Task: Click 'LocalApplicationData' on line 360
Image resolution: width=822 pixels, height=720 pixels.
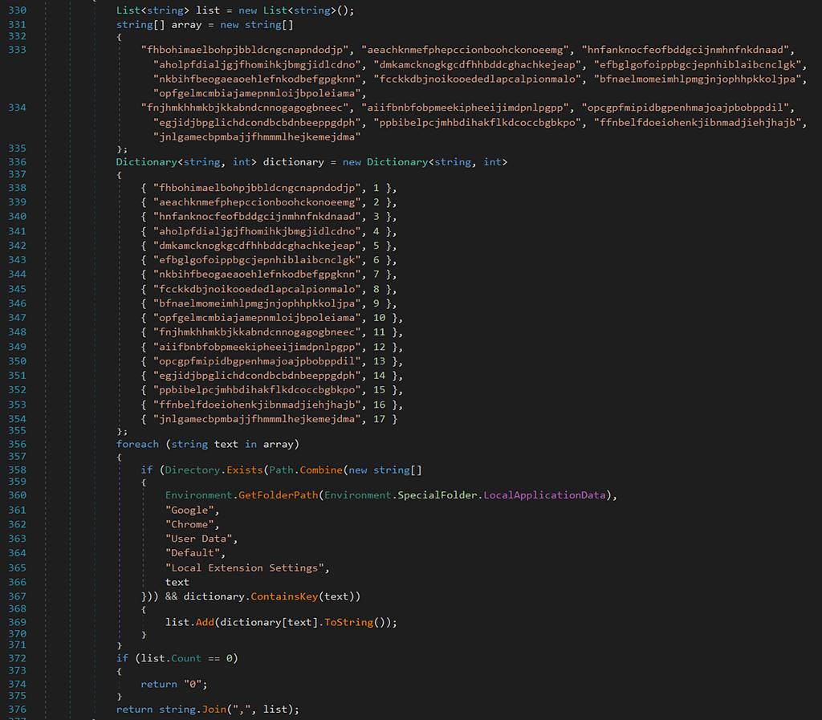Action: coord(544,495)
